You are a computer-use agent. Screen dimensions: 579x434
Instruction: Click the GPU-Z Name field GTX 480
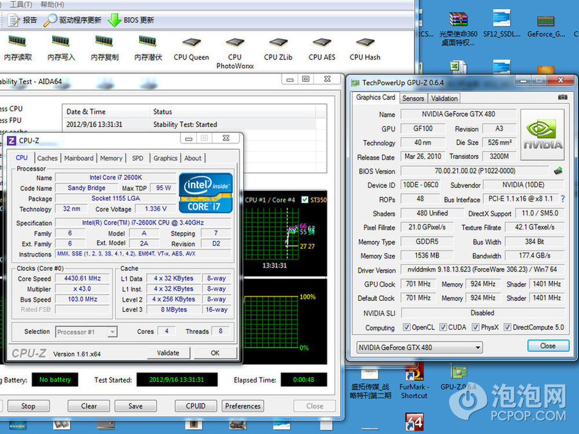[458, 114]
